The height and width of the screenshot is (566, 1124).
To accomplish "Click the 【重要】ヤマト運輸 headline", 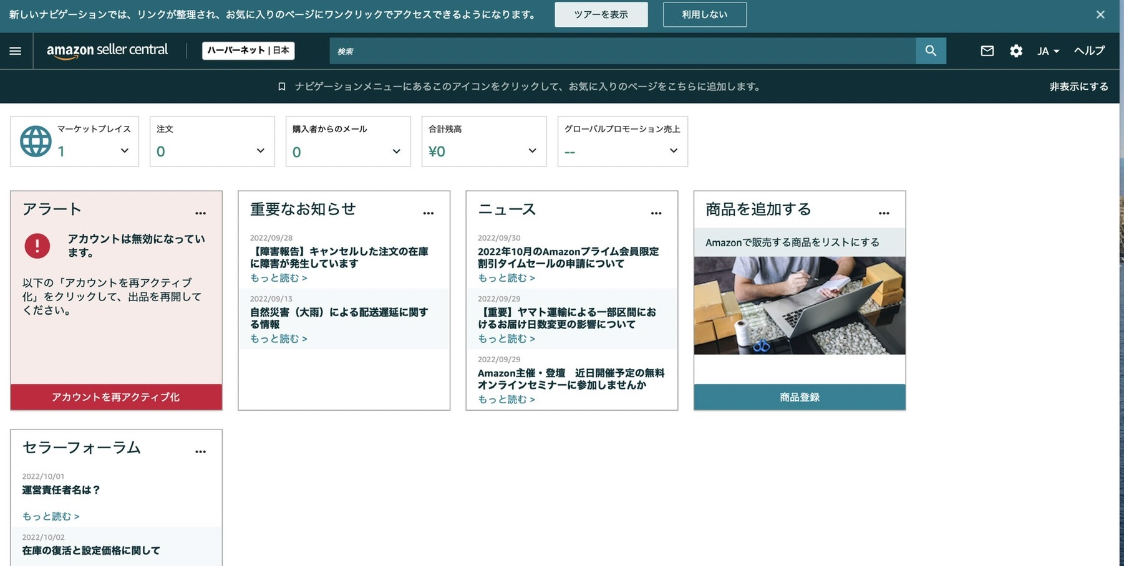I will pyautogui.click(x=567, y=318).
